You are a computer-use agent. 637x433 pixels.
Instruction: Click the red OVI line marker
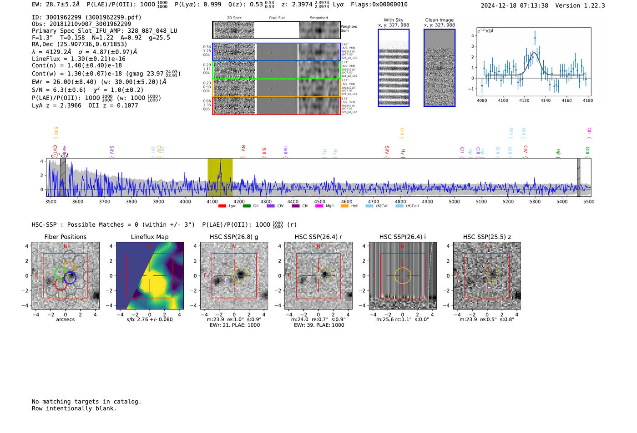55,151
